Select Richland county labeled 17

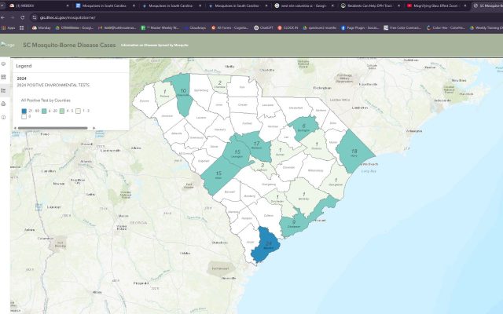tap(257, 144)
